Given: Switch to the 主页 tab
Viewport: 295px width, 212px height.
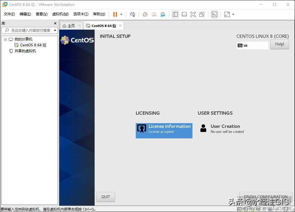Looking at the screenshot, I should click(71, 26).
